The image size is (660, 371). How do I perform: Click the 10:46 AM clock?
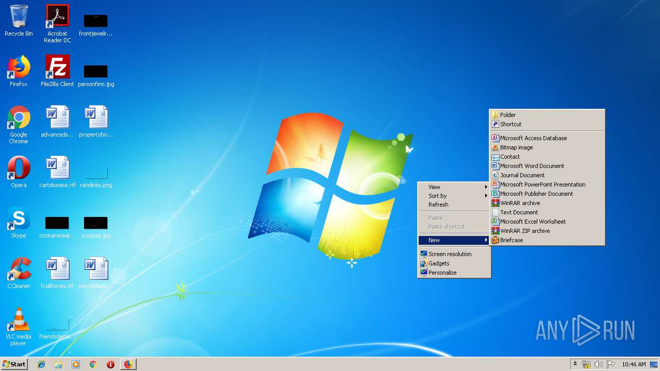pyautogui.click(x=634, y=364)
